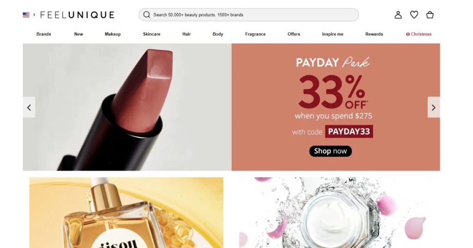Open the Makeup menu

click(x=113, y=34)
